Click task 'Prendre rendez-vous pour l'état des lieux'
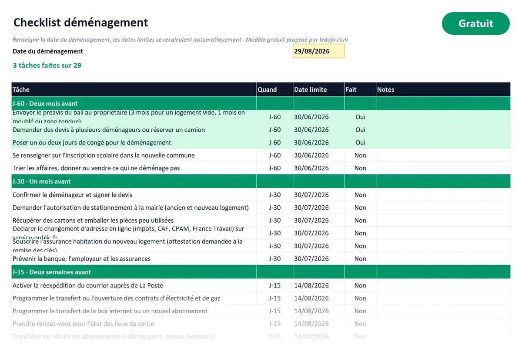522x348 pixels. pyautogui.click(x=83, y=324)
